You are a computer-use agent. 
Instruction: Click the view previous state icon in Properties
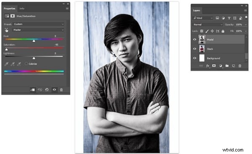point(40,90)
